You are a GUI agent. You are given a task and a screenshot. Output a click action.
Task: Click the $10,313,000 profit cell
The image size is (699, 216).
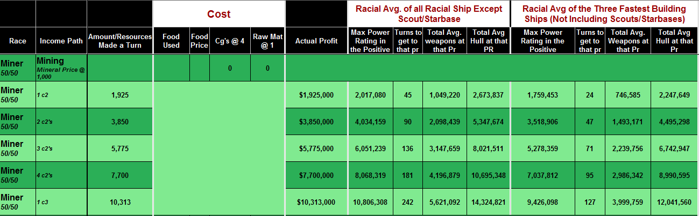[316, 202]
